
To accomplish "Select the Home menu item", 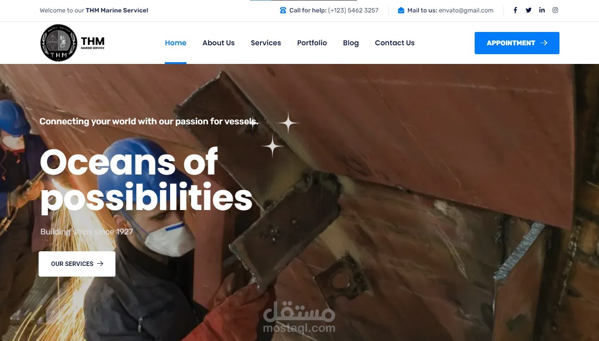I will pyautogui.click(x=175, y=43).
